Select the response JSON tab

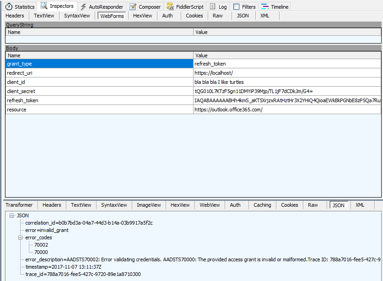click(339, 205)
